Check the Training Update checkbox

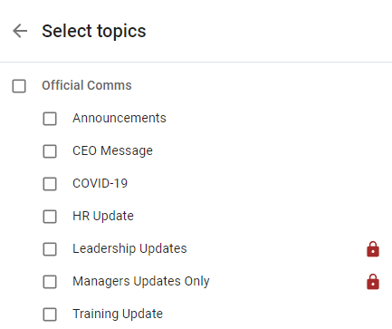click(50, 314)
